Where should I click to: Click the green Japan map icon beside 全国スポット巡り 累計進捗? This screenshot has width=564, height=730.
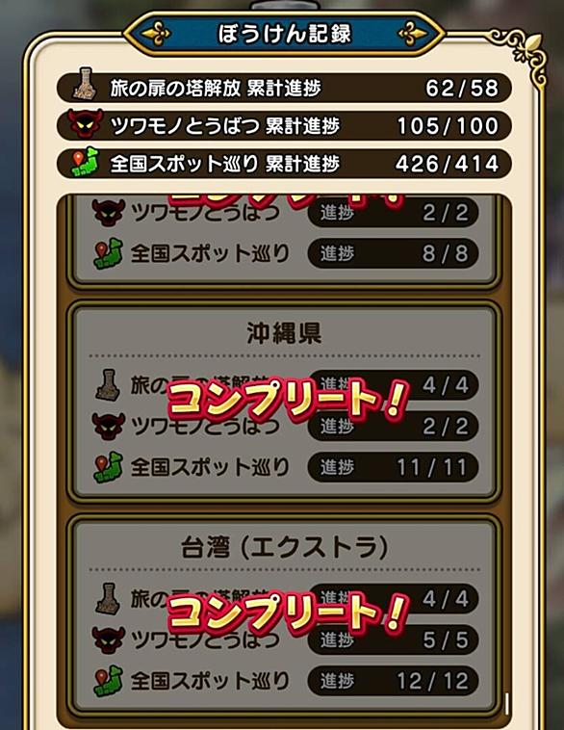(x=85, y=163)
